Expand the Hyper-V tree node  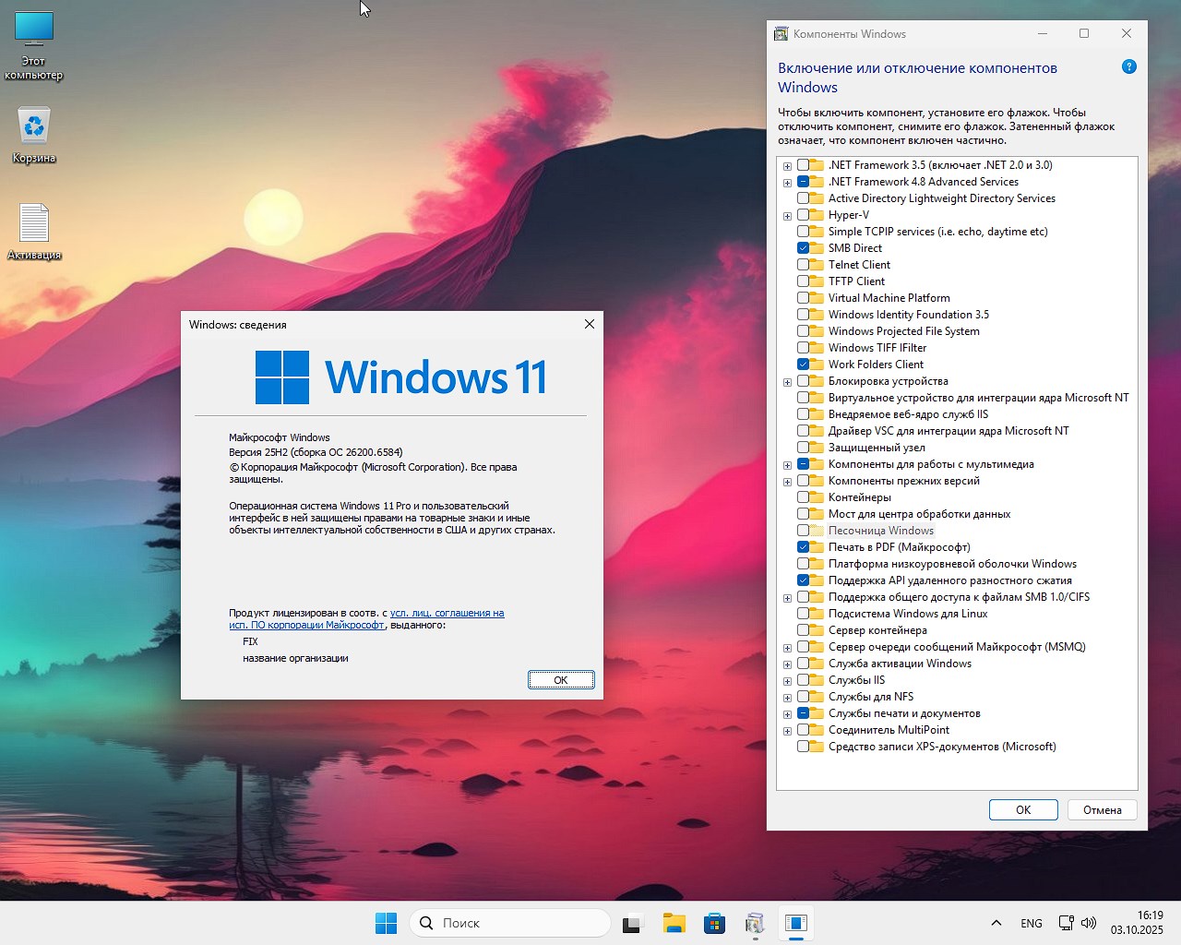click(x=787, y=216)
